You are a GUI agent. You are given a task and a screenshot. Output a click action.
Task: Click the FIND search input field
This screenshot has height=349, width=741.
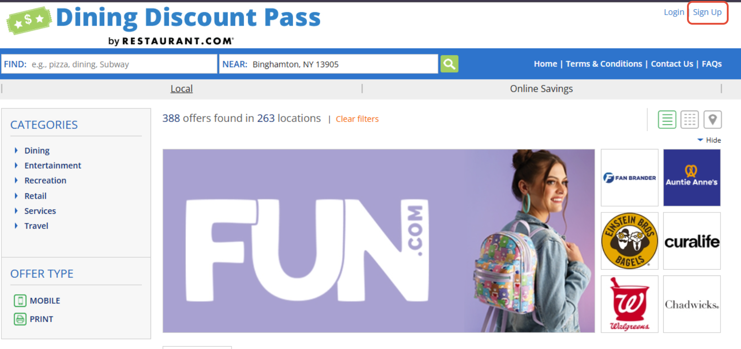point(109,64)
